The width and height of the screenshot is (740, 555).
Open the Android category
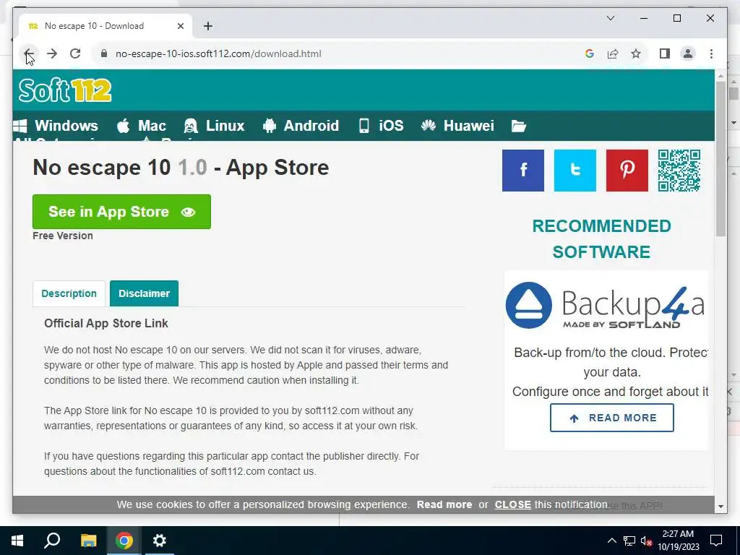point(301,126)
